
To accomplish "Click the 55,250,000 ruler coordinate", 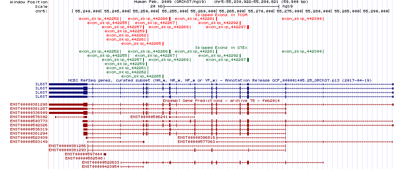I will pos(145,11).
